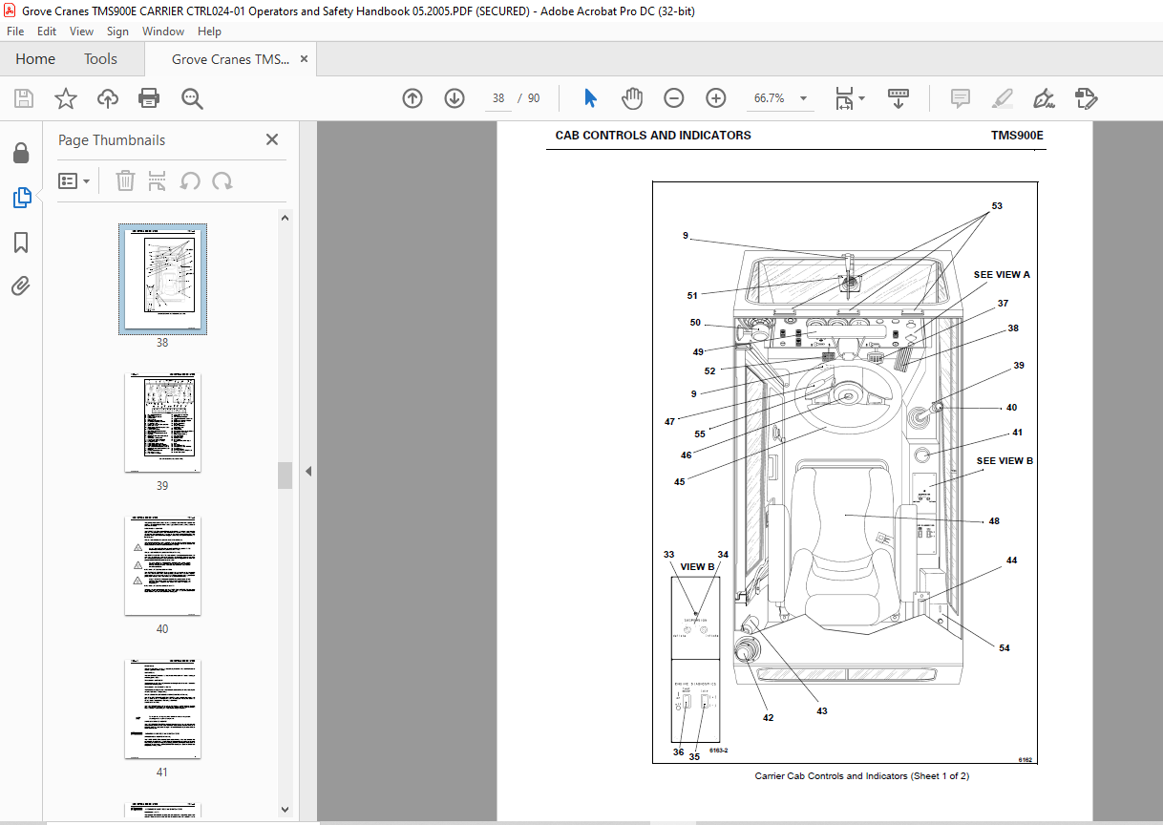Open the Attachments paperclip panel
The height and width of the screenshot is (825, 1163).
[21, 286]
